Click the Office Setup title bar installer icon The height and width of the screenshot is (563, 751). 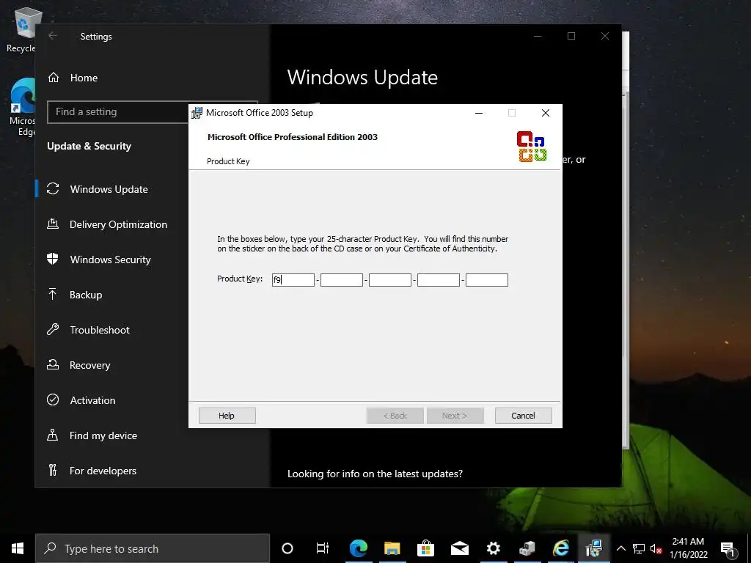tap(197, 113)
